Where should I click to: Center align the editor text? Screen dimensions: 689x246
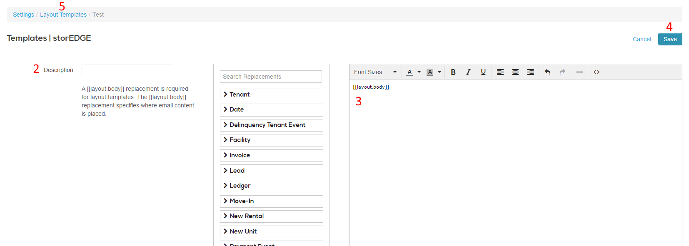pos(515,72)
